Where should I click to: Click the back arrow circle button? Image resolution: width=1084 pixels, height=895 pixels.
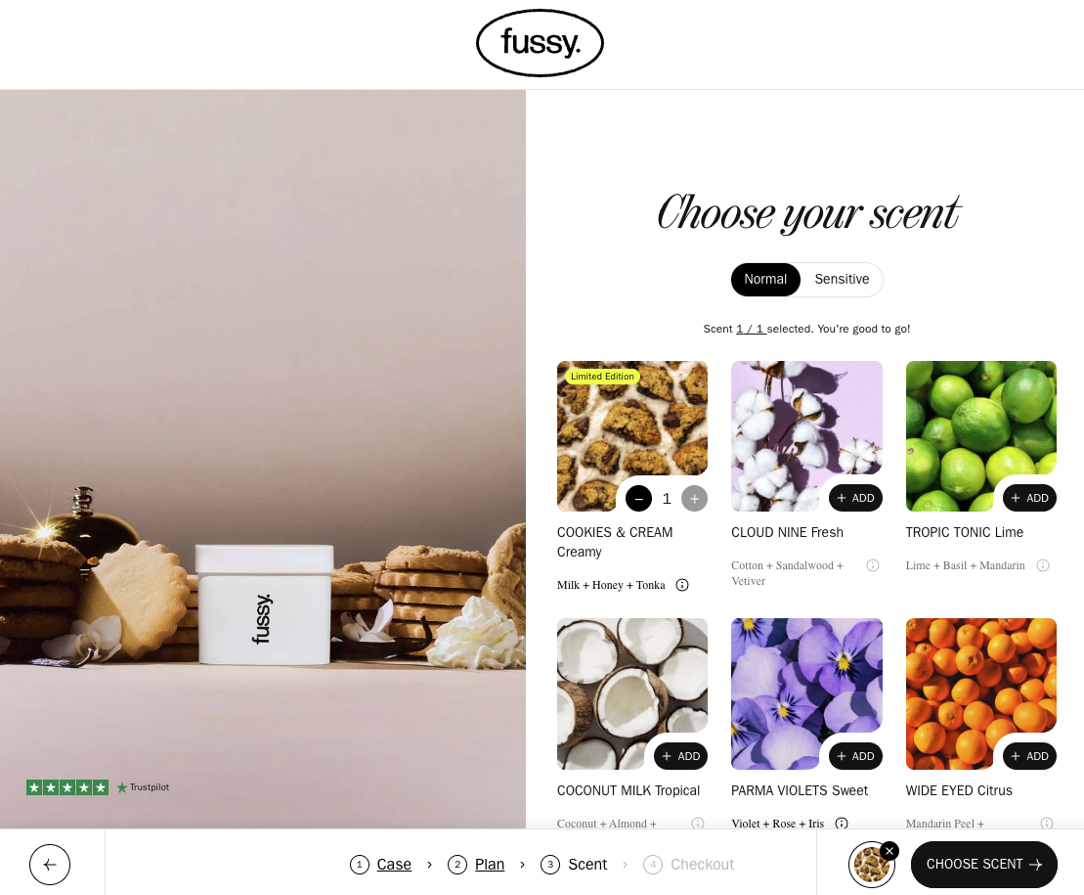click(50, 865)
